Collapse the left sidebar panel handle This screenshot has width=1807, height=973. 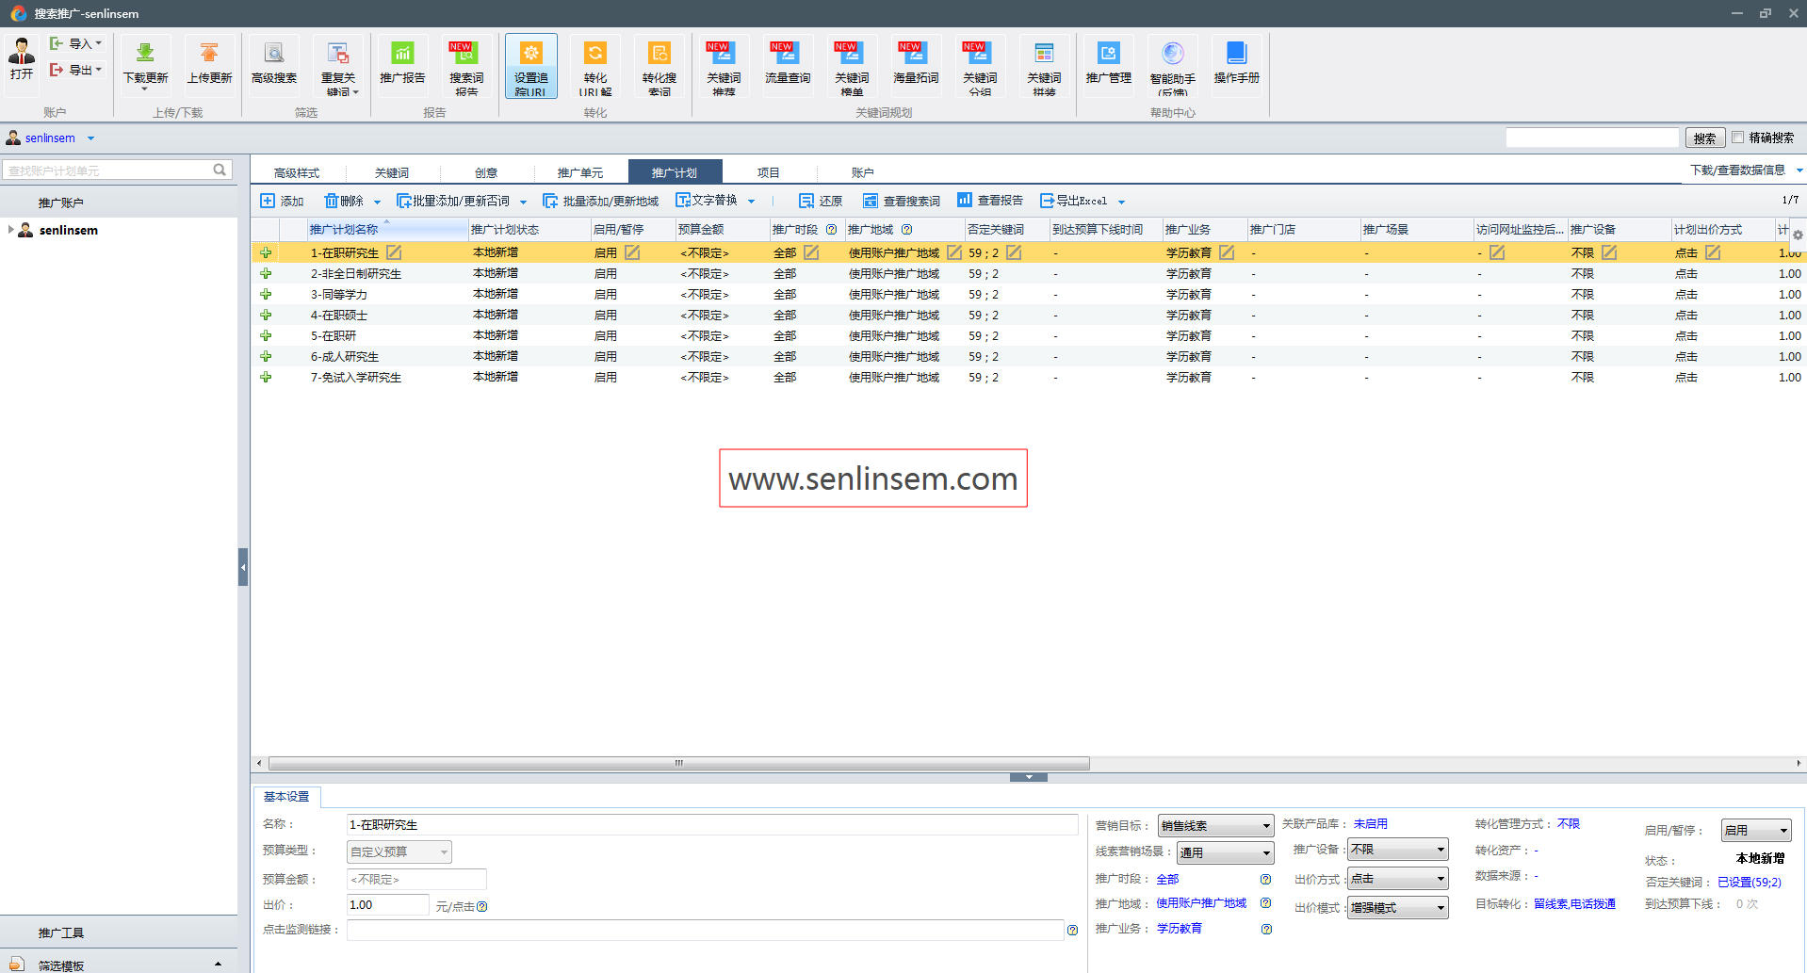pyautogui.click(x=243, y=567)
